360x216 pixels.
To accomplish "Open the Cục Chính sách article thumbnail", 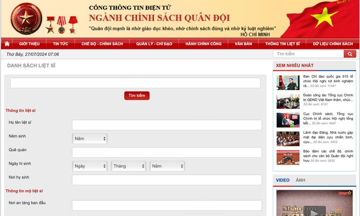I will tap(288, 120).
